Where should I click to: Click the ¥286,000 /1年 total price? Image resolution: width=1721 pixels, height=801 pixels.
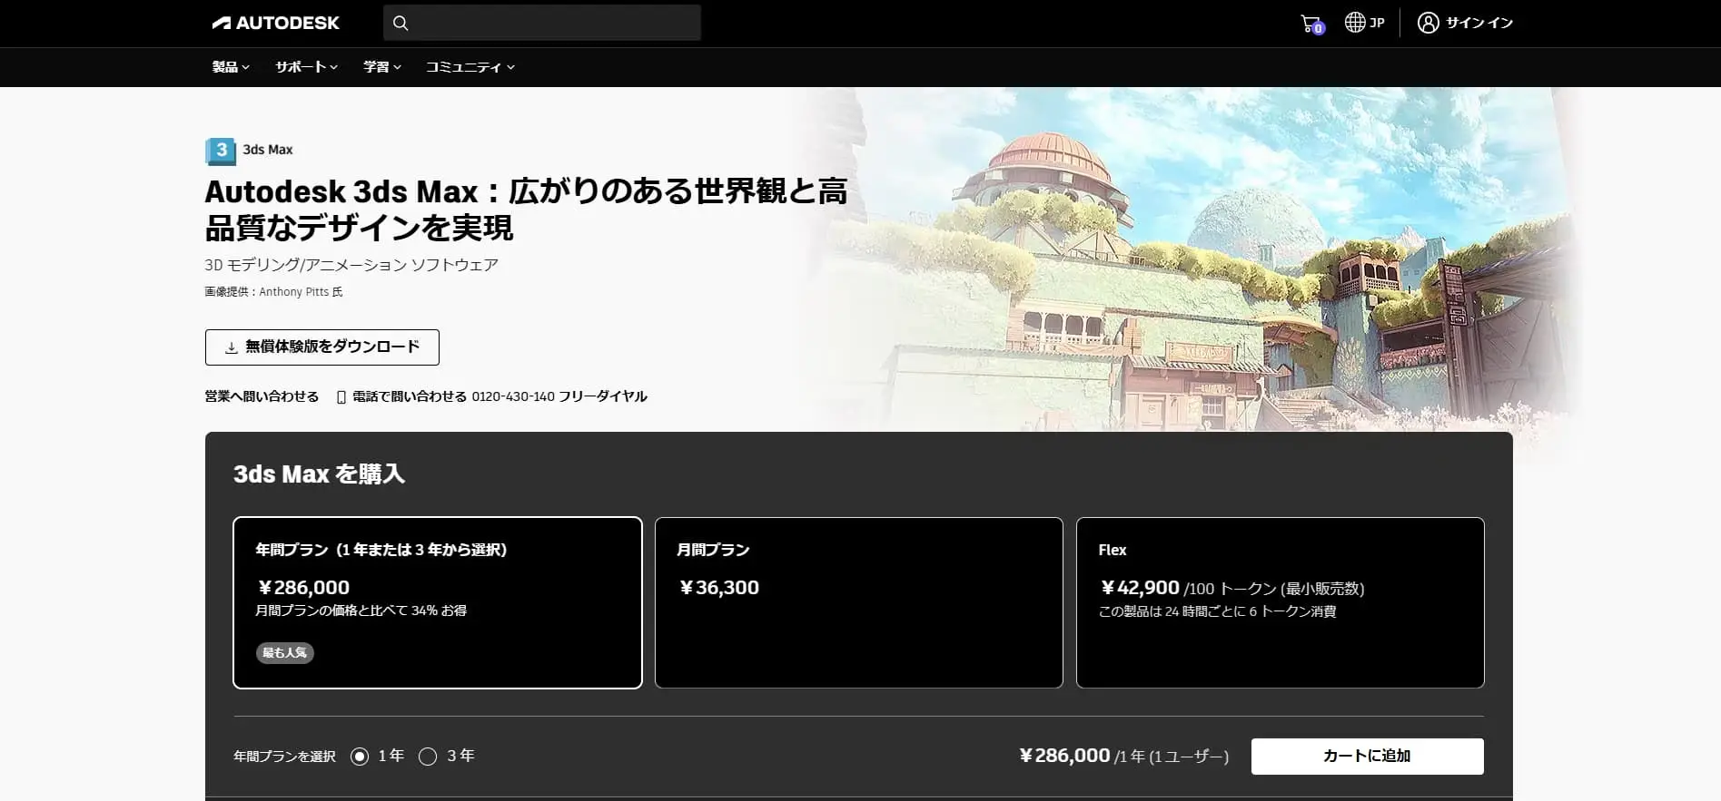pos(1123,756)
